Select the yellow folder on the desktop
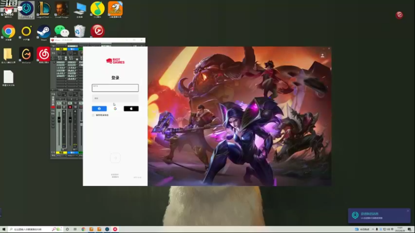Screen dimensions: 415x233 [8, 55]
